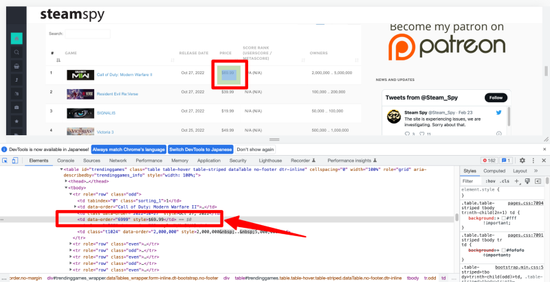550x282 pixels.
Task: Expand the thead node in Elements tree
Action: click(66, 181)
